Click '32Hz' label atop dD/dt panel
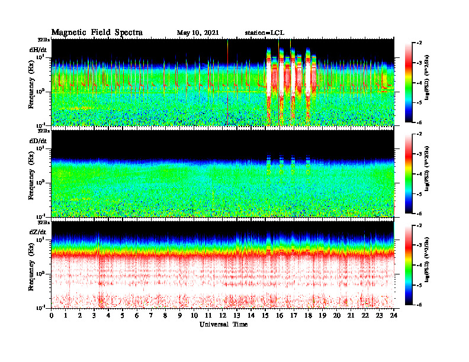This screenshot has height=362, width=469. [44, 131]
